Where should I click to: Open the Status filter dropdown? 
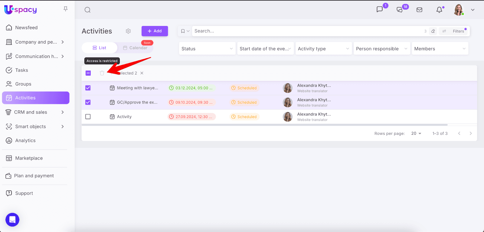207,49
